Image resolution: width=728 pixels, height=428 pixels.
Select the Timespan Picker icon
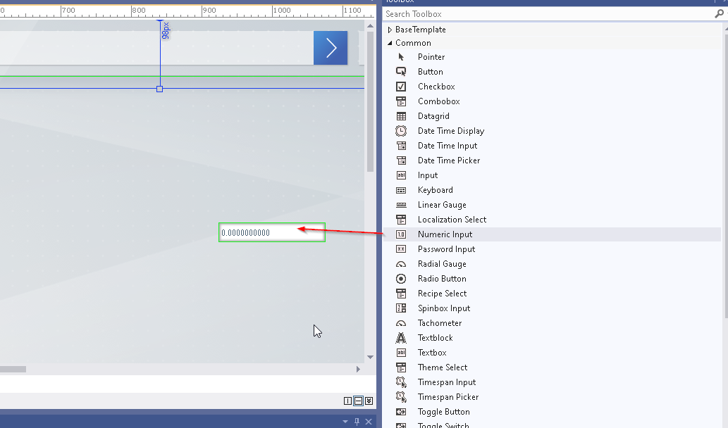pos(401,398)
